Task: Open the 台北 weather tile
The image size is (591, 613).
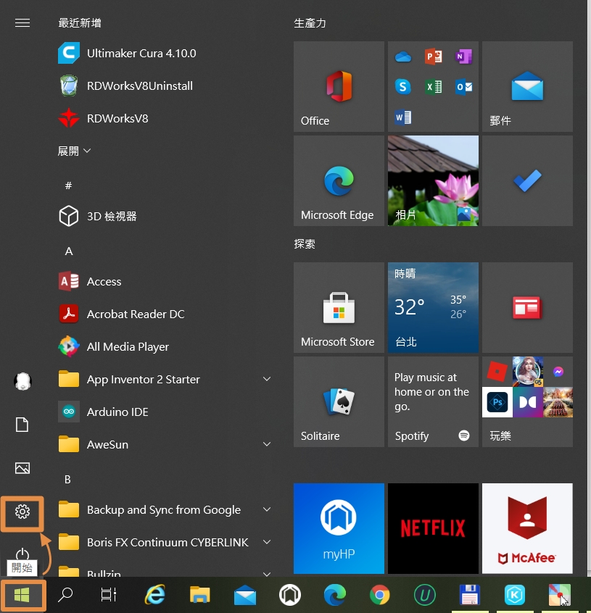Action: (x=433, y=308)
